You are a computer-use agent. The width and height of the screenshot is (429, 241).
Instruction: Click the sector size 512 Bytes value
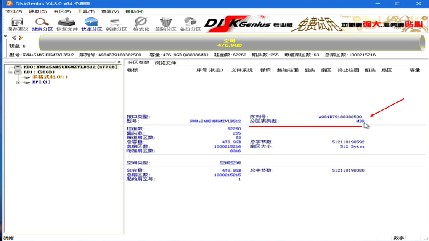[x=352, y=146]
